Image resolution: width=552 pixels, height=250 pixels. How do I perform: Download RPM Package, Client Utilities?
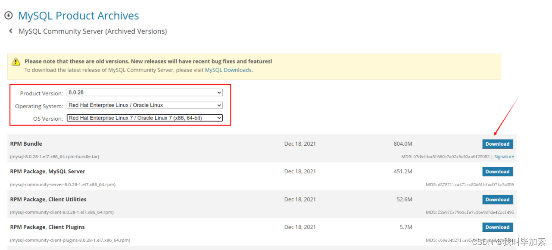coord(497,200)
